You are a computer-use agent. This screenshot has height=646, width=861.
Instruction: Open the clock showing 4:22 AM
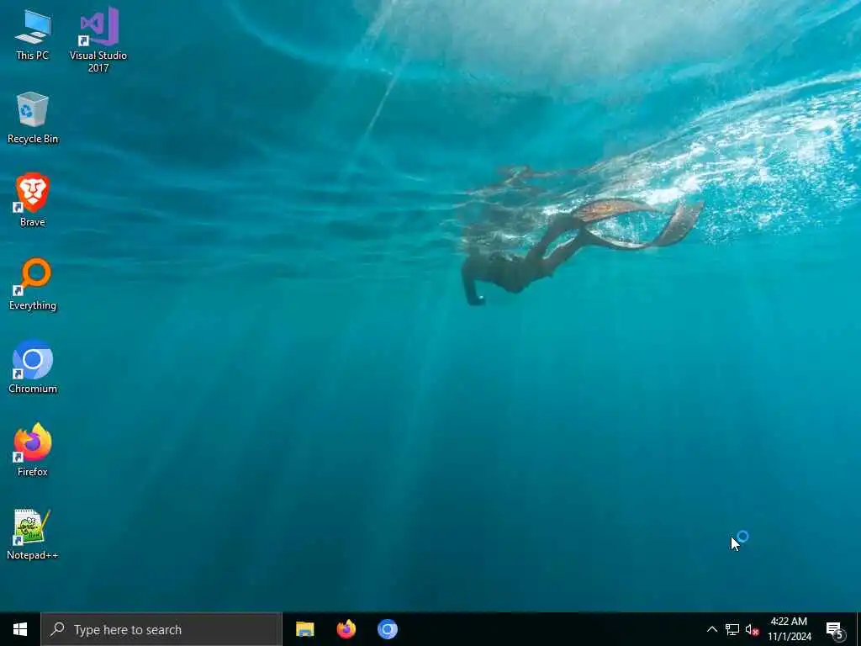789,629
